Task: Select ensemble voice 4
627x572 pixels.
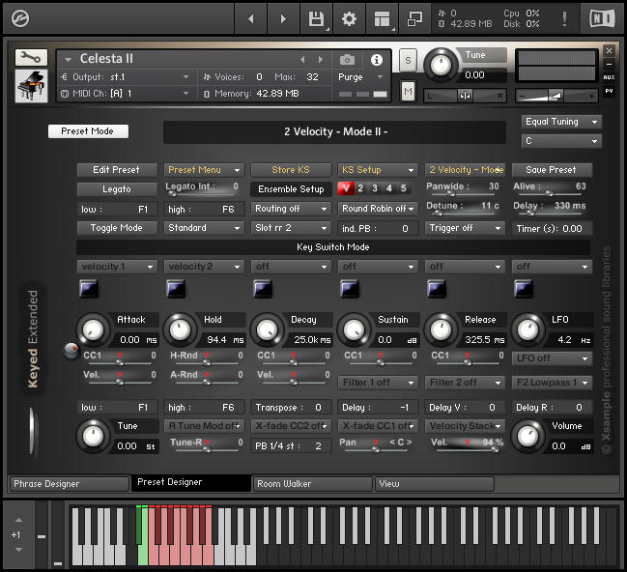Action: click(x=389, y=188)
